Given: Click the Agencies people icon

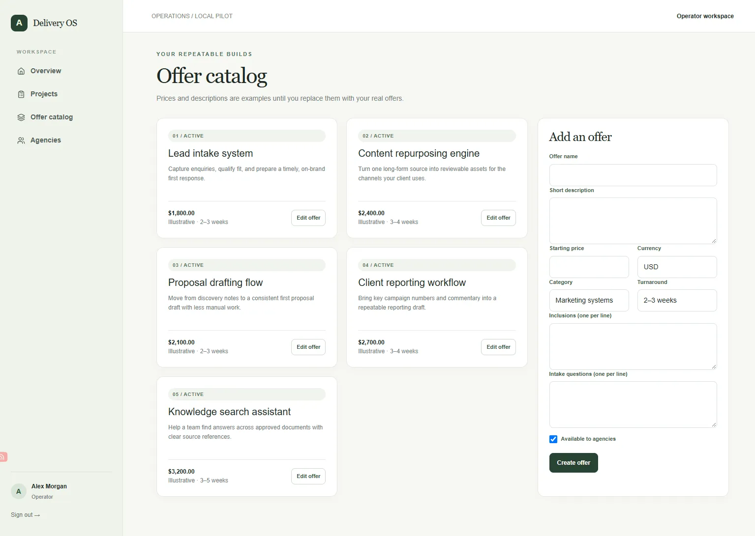Looking at the screenshot, I should (21, 141).
